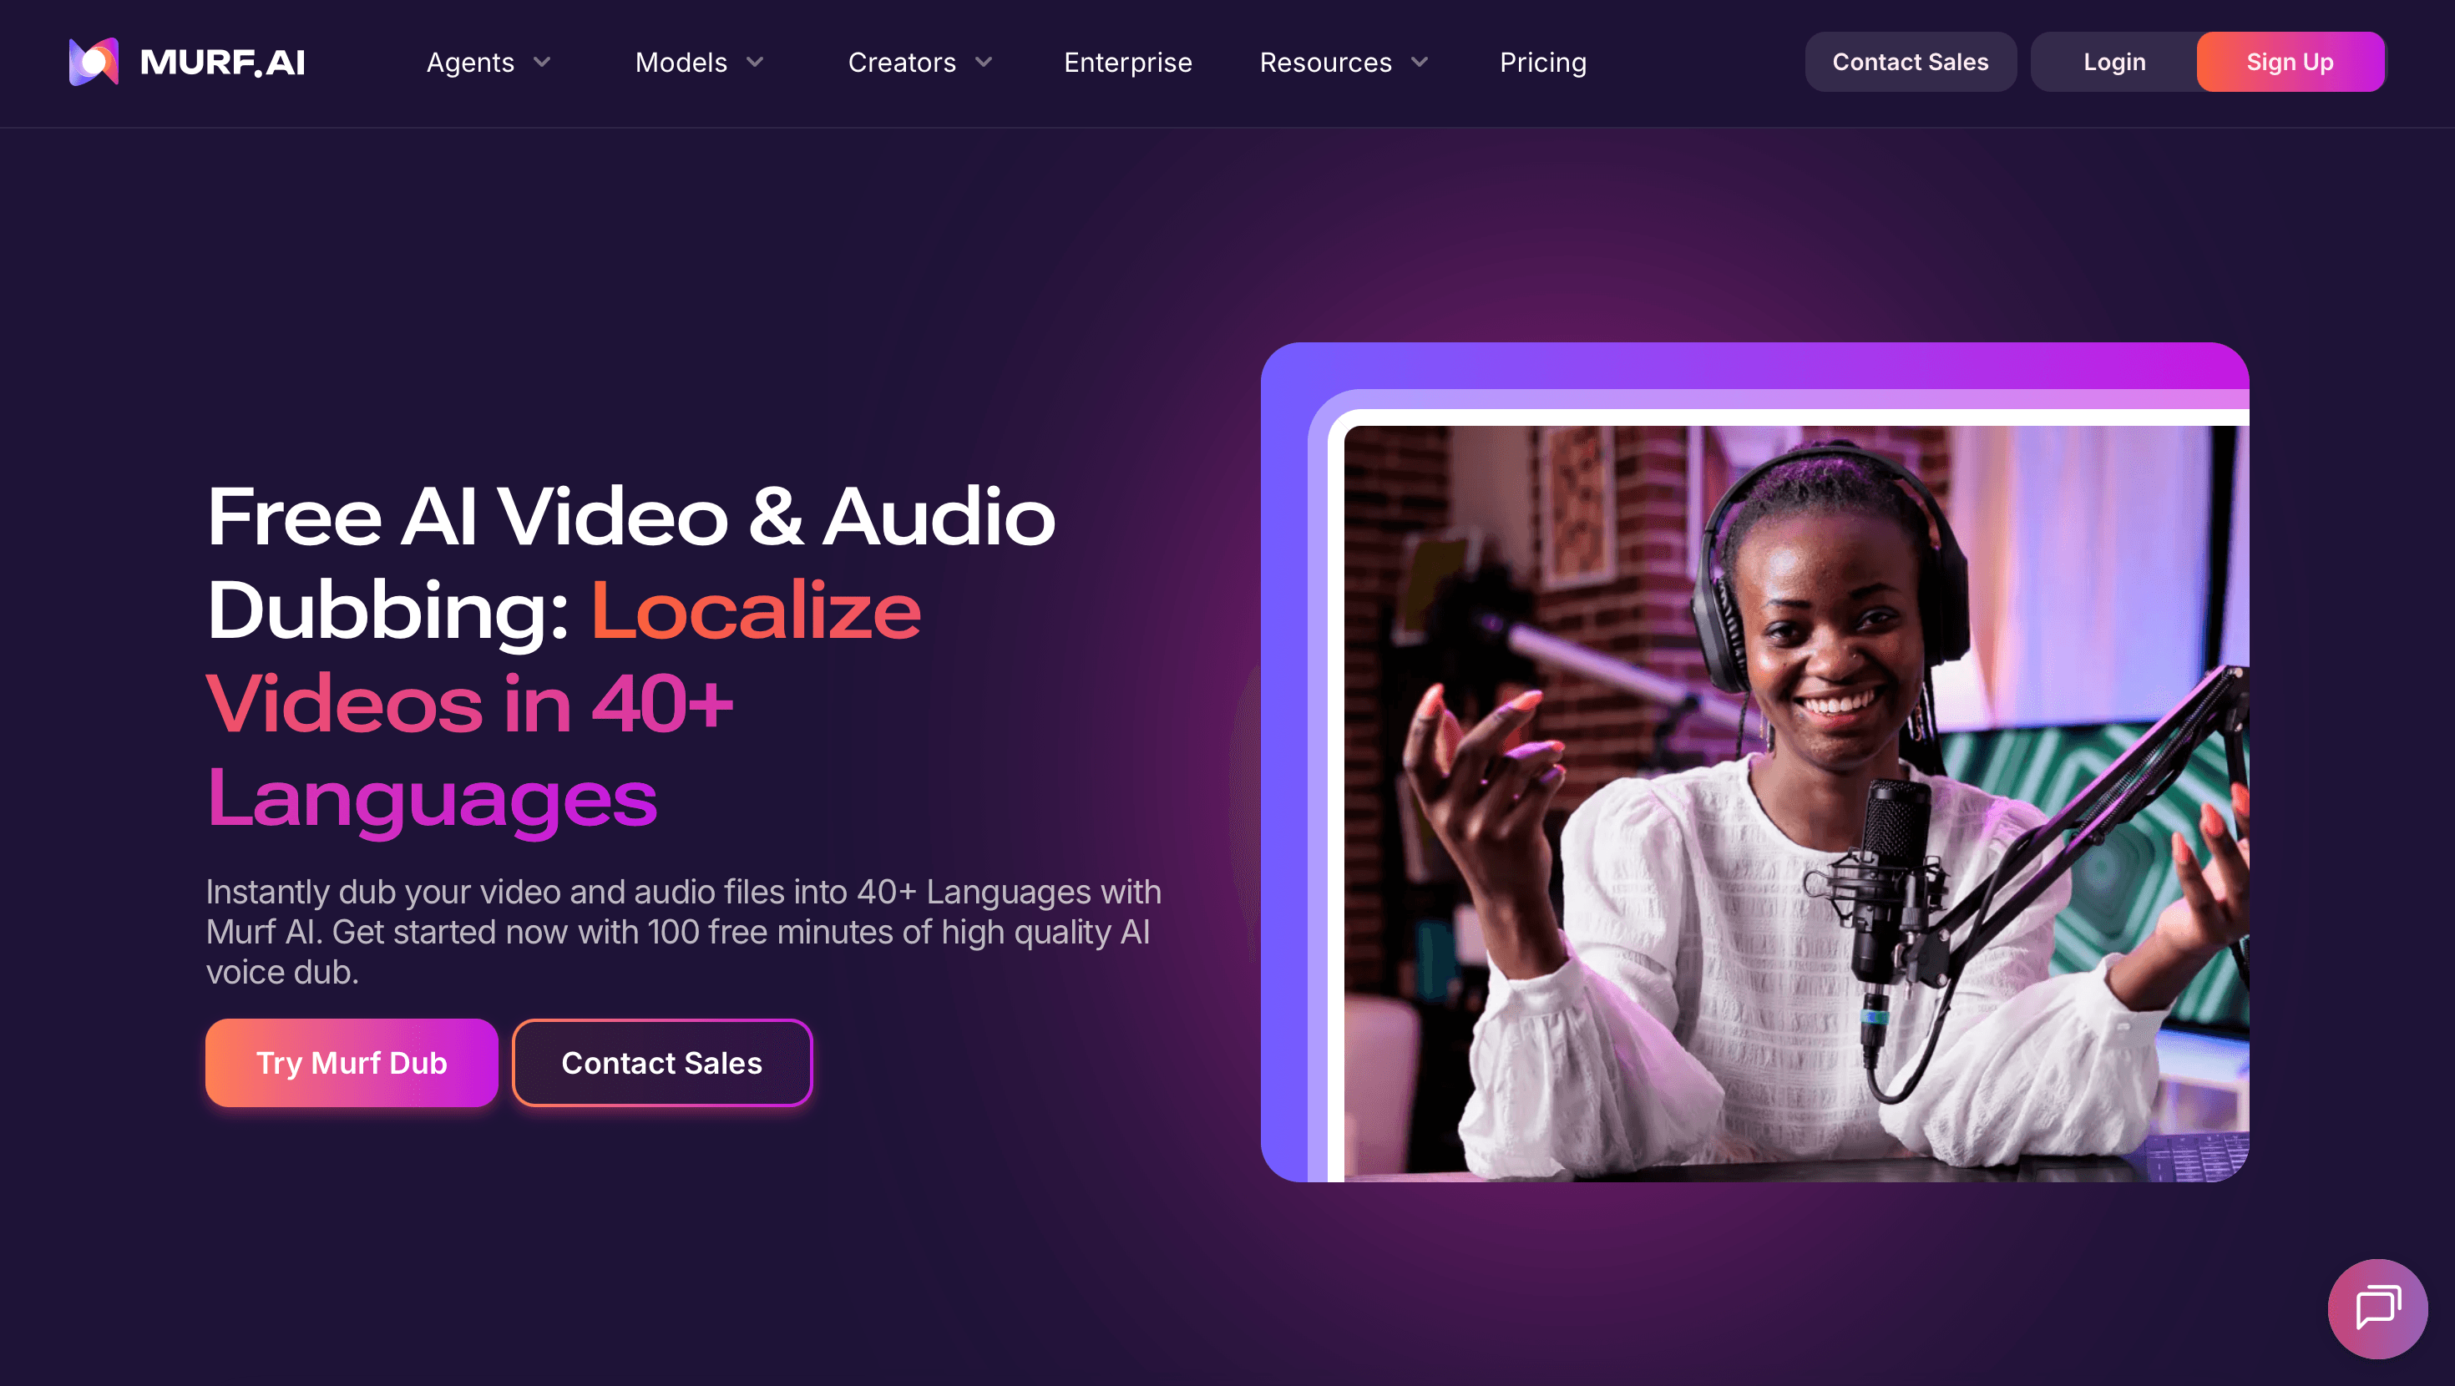Open the Models menu item
Screen dimensions: 2455x1386
[681, 63]
